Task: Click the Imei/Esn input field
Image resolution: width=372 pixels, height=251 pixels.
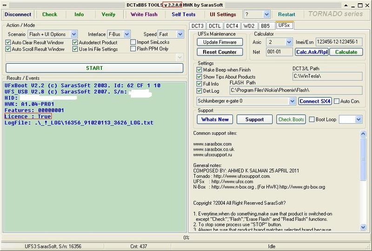Action: [339, 42]
